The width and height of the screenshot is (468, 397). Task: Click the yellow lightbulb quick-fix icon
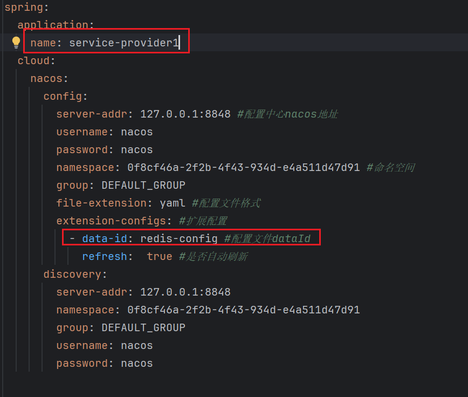click(x=16, y=43)
